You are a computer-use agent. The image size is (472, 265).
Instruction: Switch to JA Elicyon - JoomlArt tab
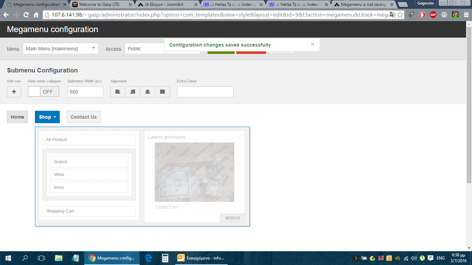coord(167,4)
